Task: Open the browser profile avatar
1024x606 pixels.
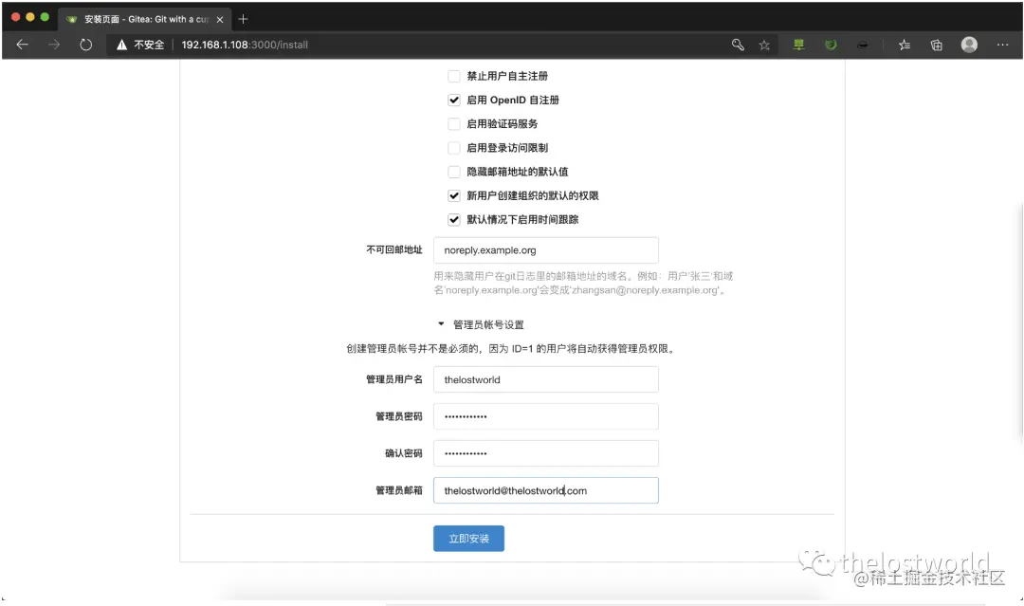Action: (x=968, y=44)
